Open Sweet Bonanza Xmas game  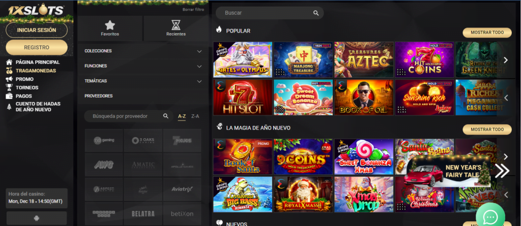tap(364, 156)
